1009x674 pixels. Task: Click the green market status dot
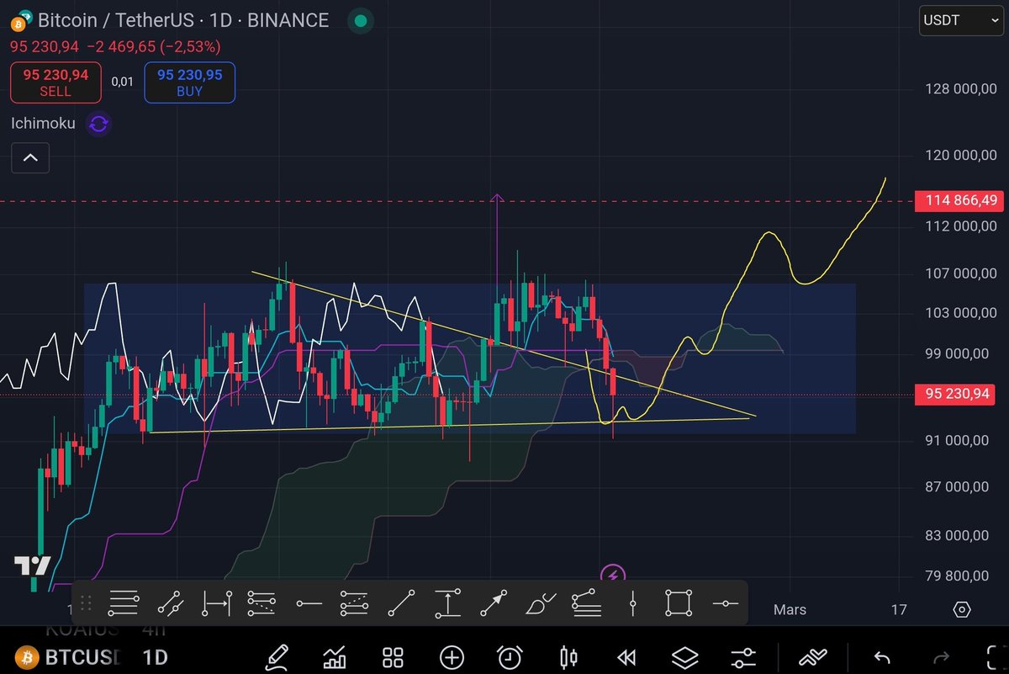361,20
